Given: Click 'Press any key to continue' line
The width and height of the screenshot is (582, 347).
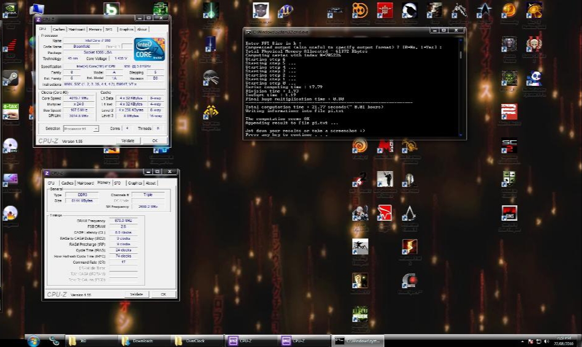Looking at the screenshot, I should point(286,135).
